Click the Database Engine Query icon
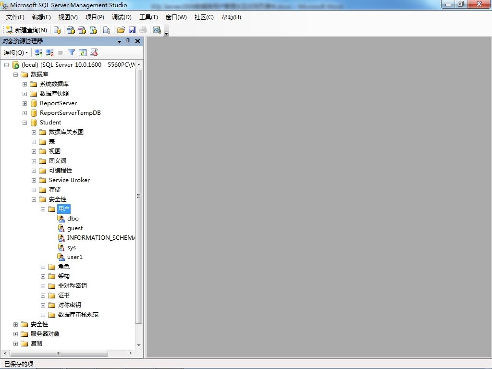The height and width of the screenshot is (369, 492). [57, 30]
